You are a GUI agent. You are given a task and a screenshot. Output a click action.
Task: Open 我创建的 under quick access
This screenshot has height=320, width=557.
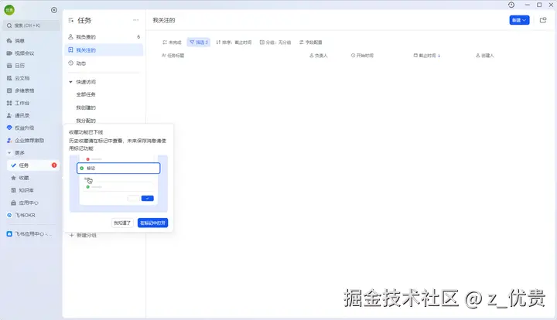(86, 107)
